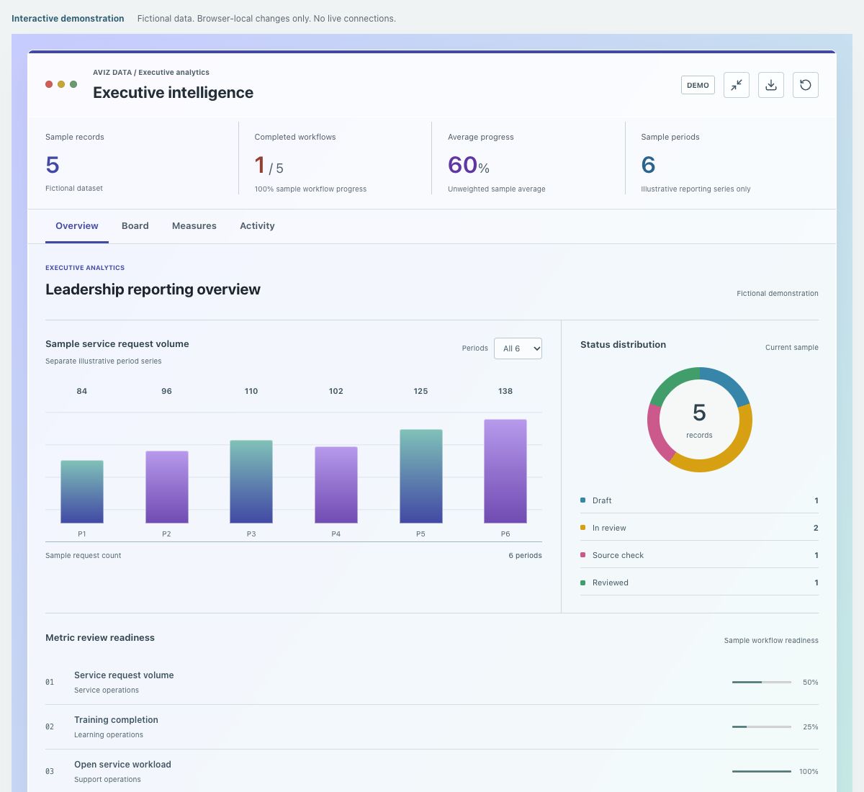Click the Sample records value 5
Image resolution: width=864 pixels, height=792 pixels.
[x=53, y=165]
